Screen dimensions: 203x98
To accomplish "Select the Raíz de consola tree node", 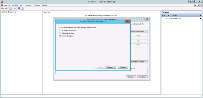I will [10, 12].
